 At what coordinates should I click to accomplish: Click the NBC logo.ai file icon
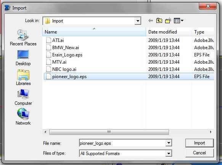click(48, 69)
